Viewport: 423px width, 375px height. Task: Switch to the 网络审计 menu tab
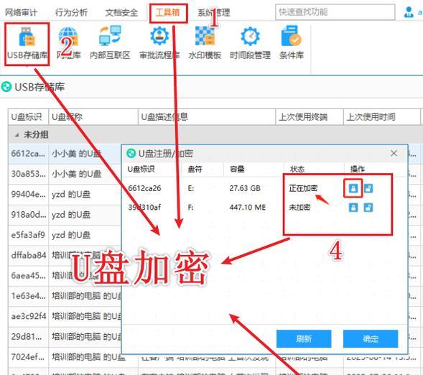tap(21, 12)
